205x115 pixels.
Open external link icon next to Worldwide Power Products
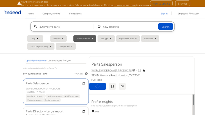pyautogui.click(x=134, y=70)
